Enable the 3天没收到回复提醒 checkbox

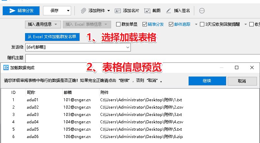coord(202,24)
